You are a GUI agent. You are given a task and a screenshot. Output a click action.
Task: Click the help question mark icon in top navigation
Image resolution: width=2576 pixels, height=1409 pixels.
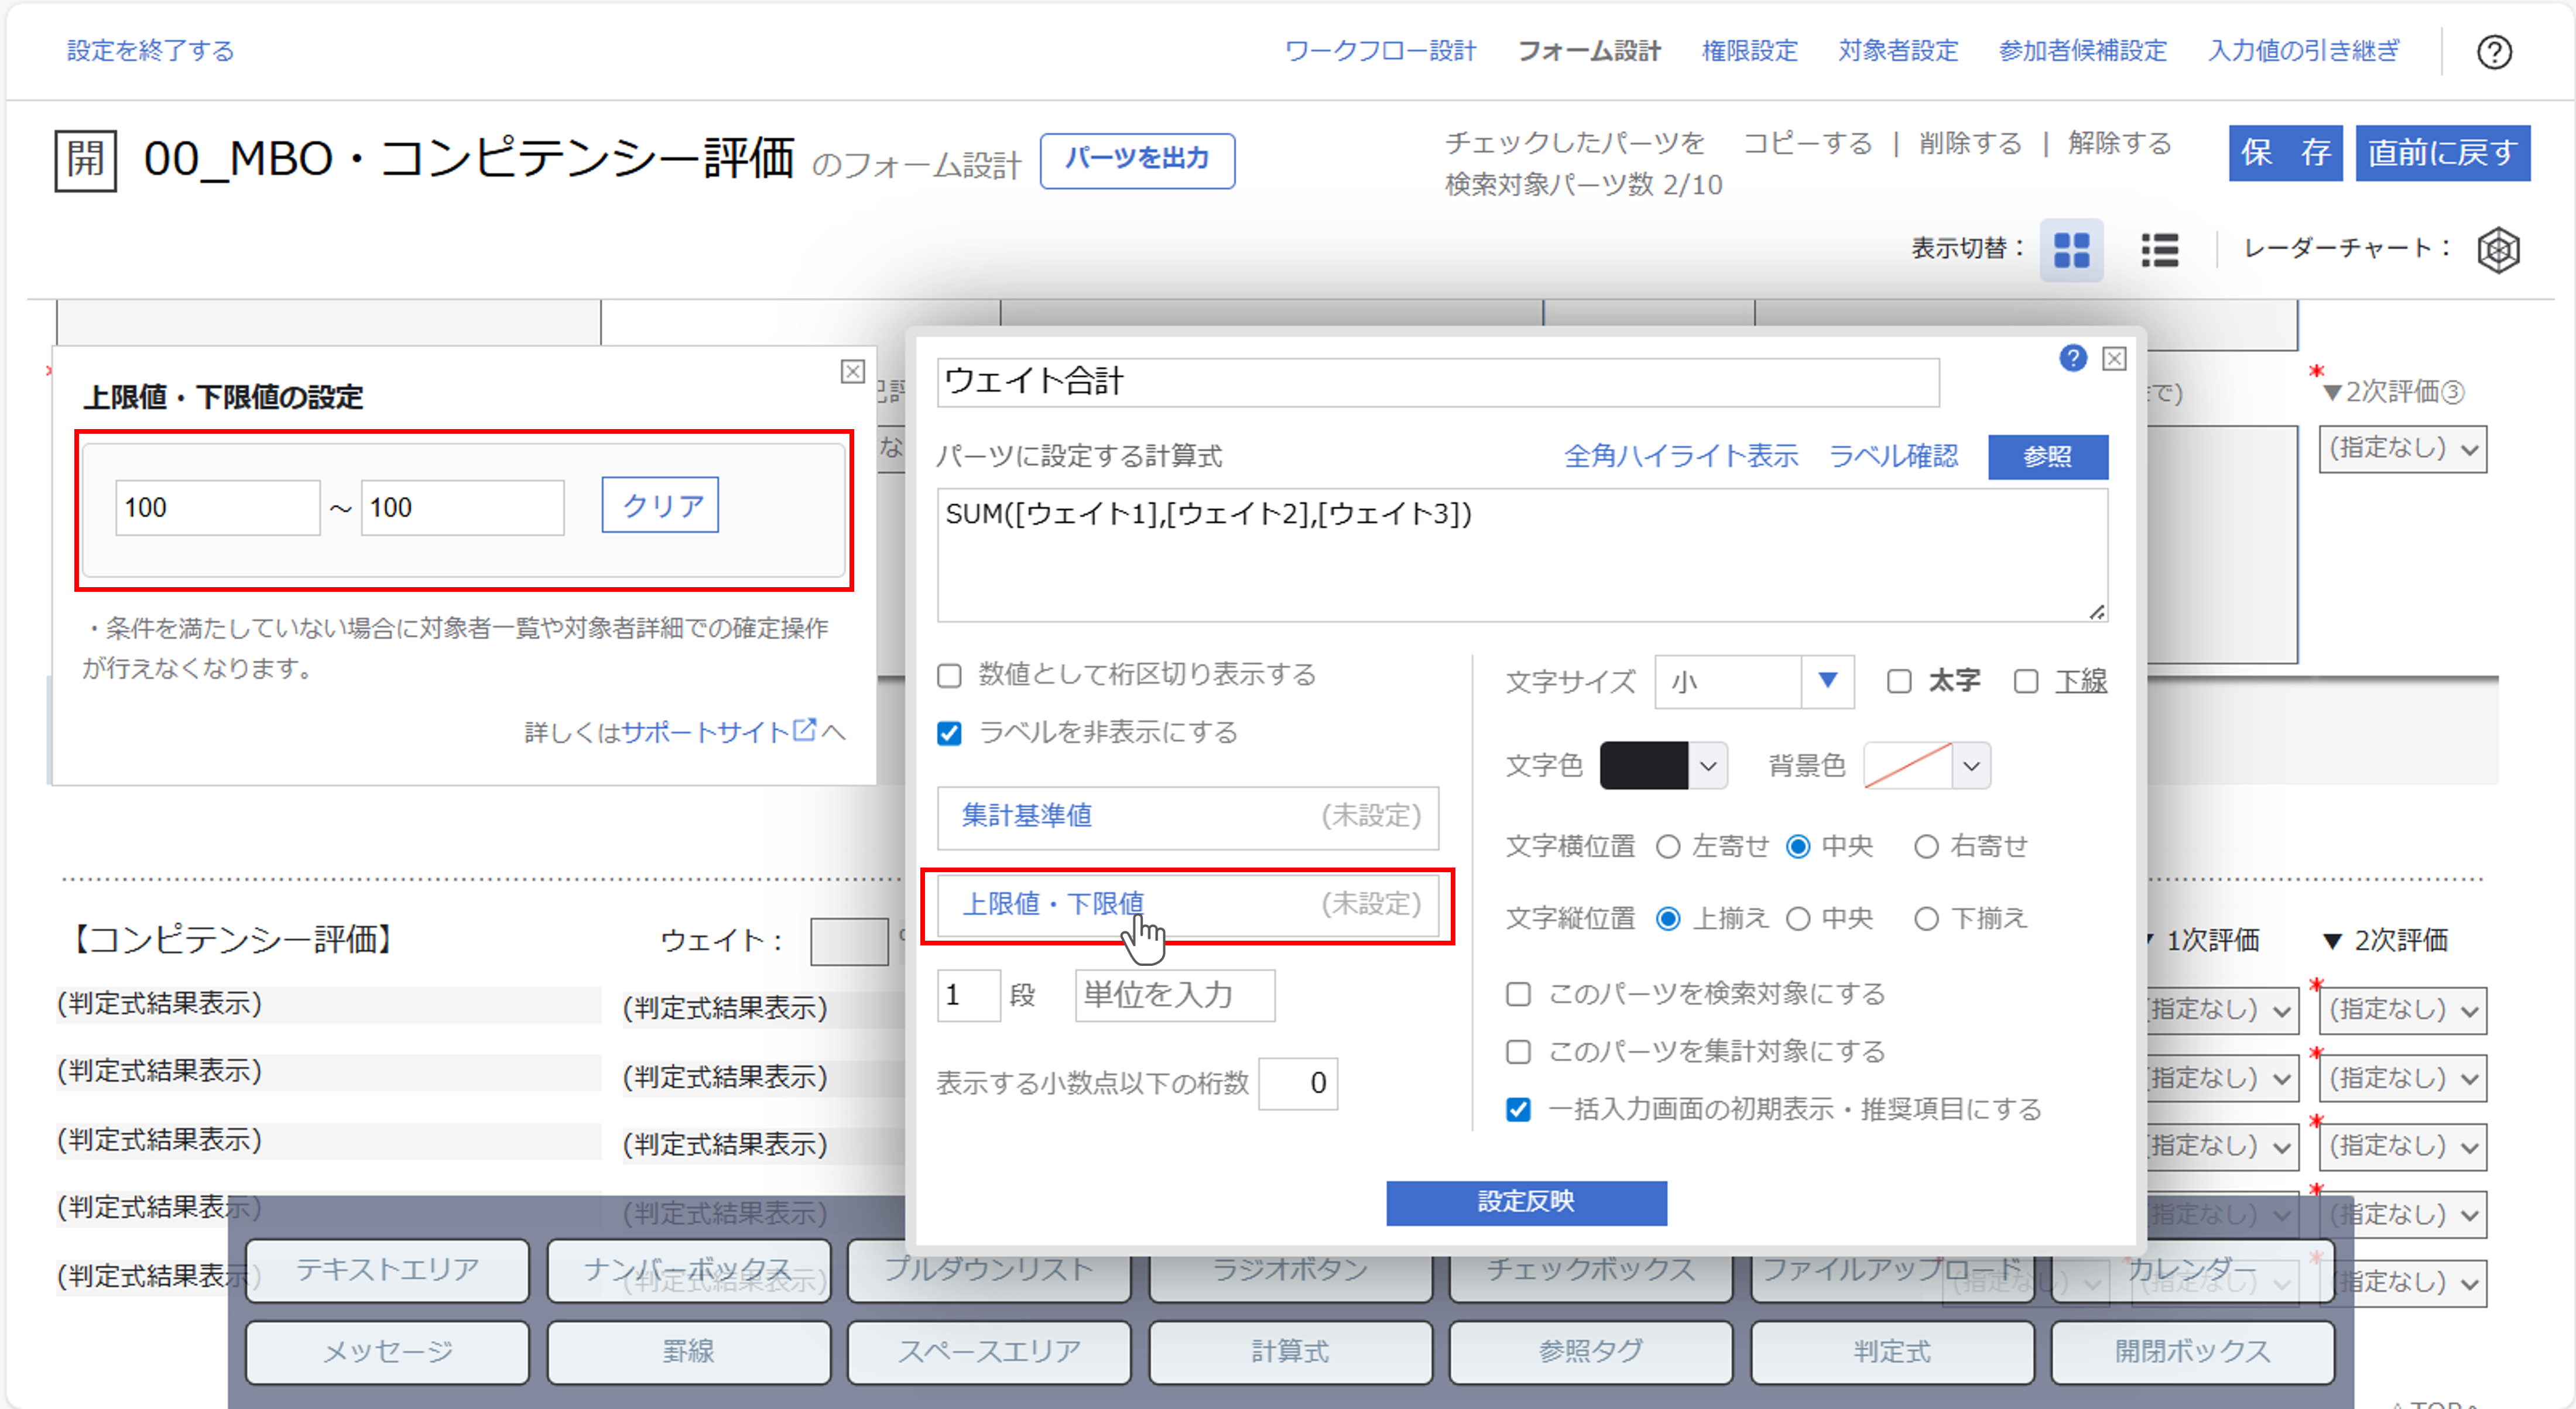coord(2493,52)
